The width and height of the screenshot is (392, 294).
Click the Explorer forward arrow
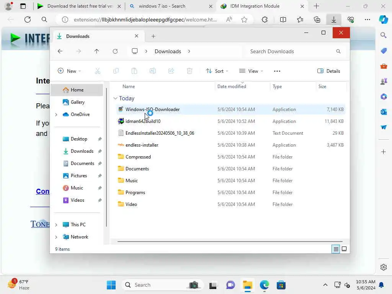(x=78, y=51)
